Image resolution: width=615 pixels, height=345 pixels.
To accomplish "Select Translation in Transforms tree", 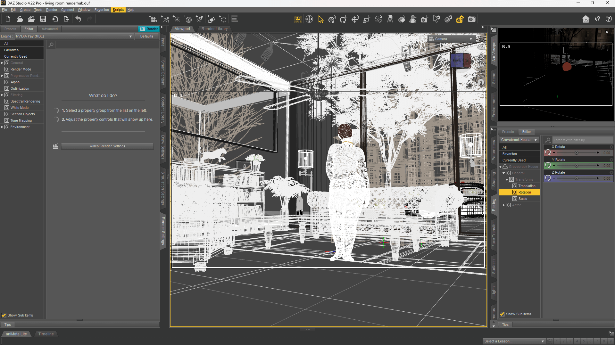I will coord(527,186).
